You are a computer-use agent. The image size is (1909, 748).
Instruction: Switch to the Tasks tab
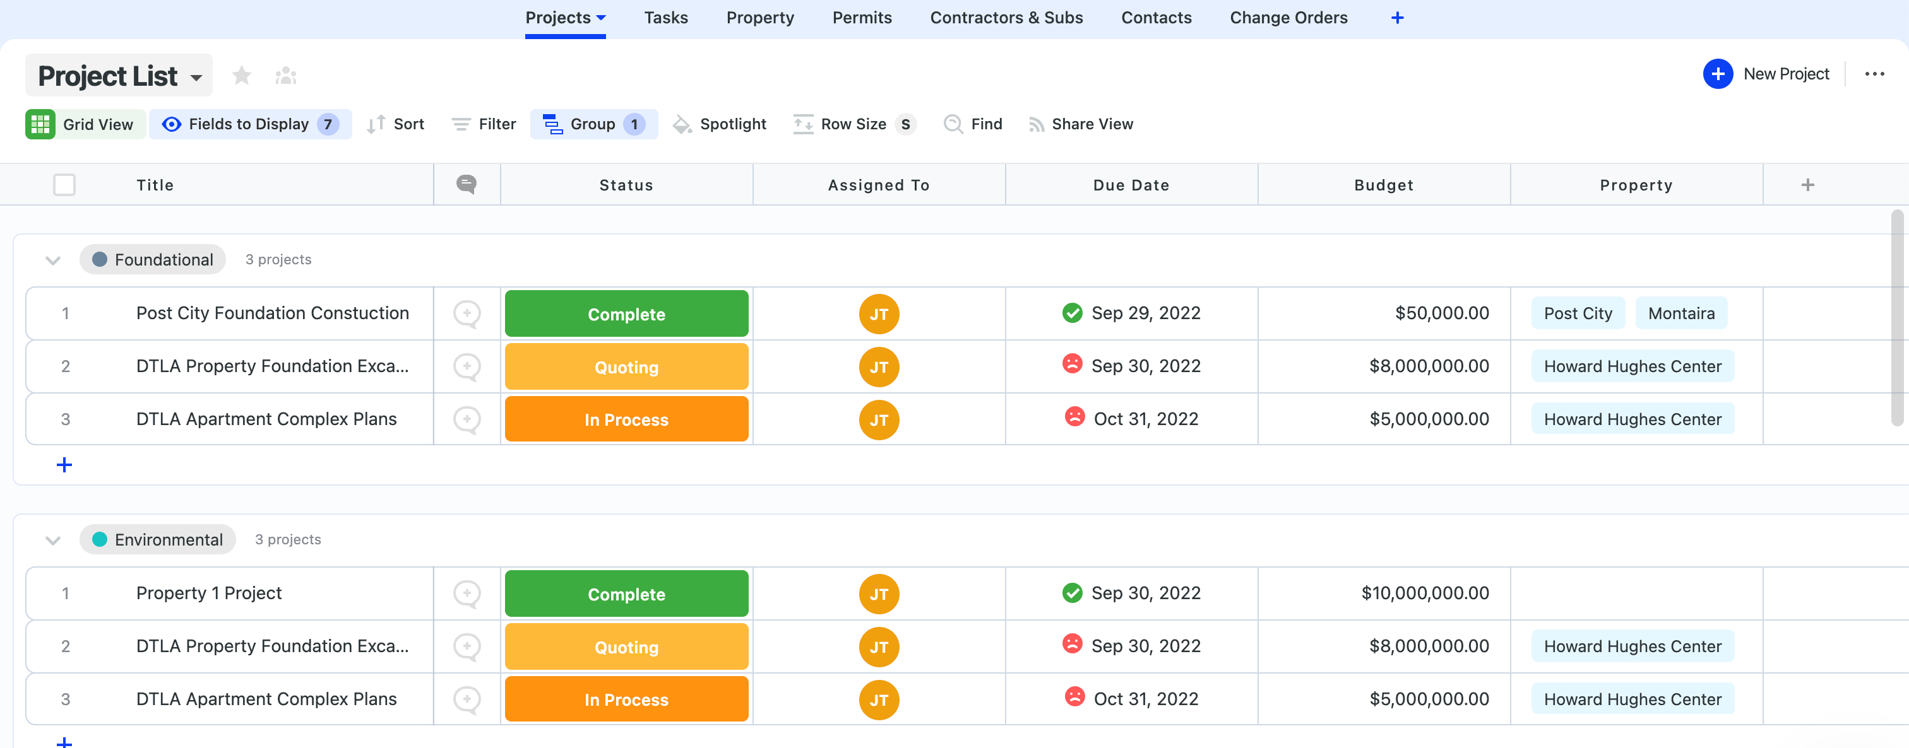pyautogui.click(x=665, y=17)
